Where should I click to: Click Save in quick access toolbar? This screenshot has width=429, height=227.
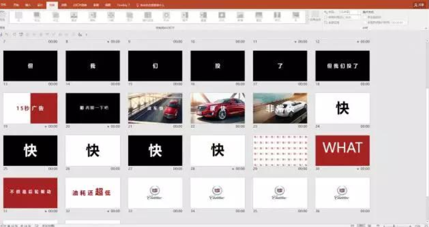(1, 34)
